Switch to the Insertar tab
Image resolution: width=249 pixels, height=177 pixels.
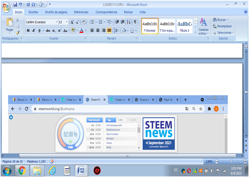(33, 12)
